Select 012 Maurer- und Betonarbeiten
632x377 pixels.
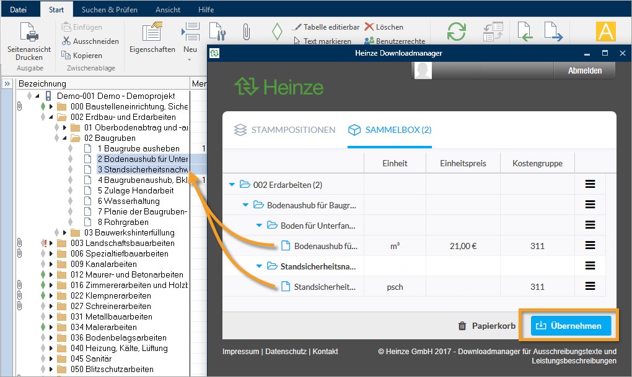pos(127,274)
